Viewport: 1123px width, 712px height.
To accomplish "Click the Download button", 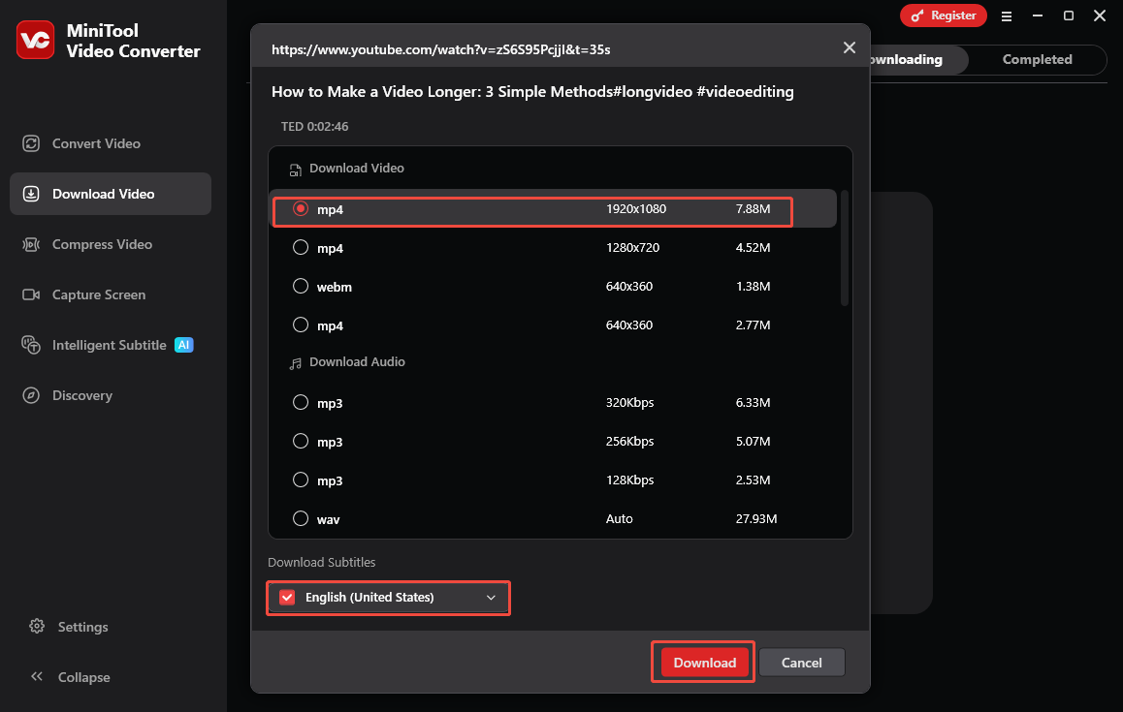I will point(702,662).
